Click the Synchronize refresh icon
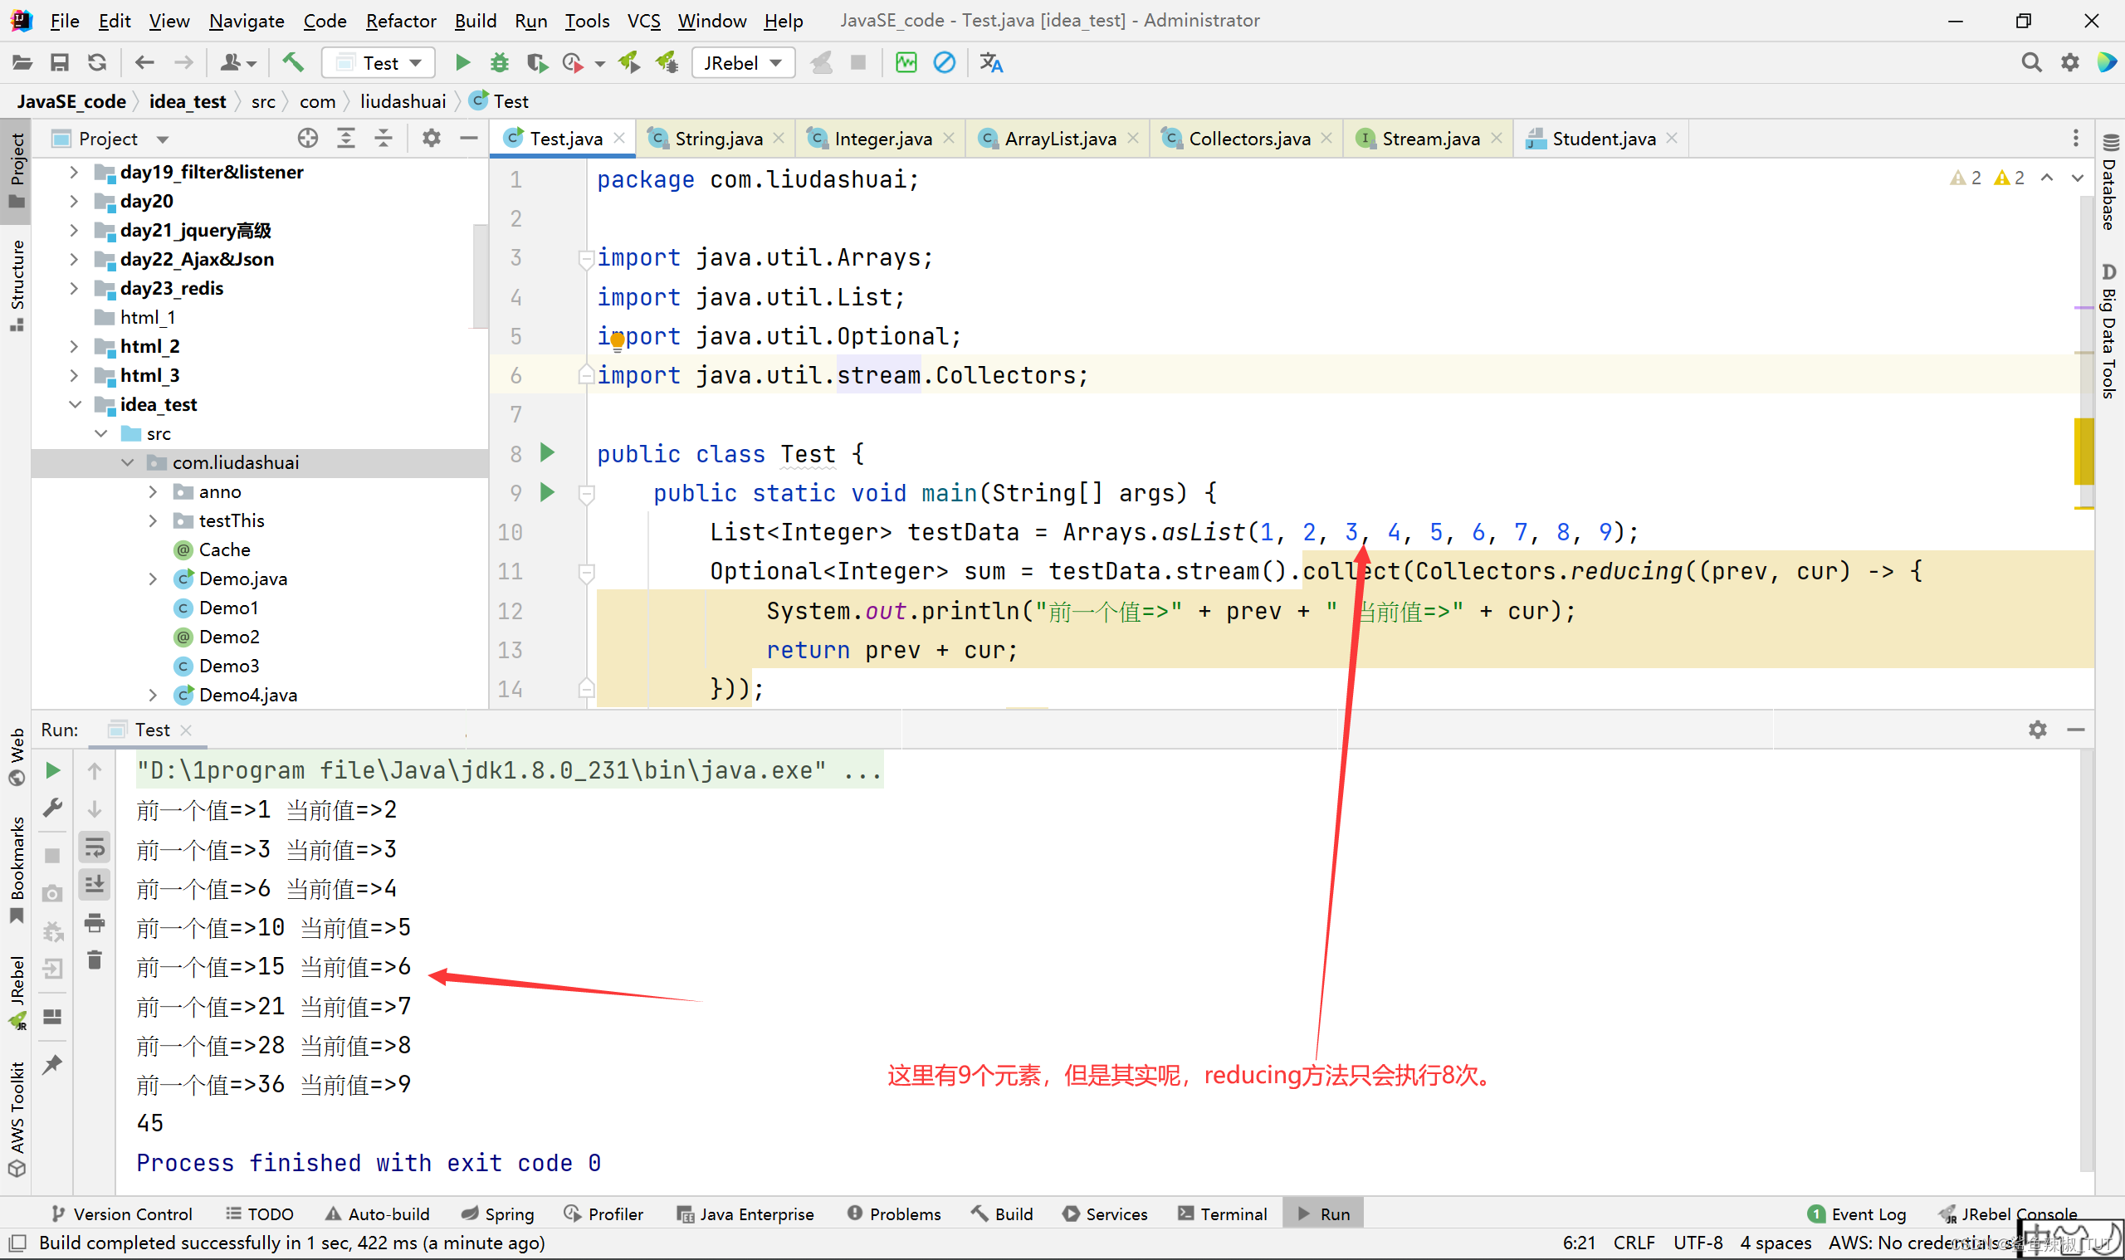 point(98,63)
